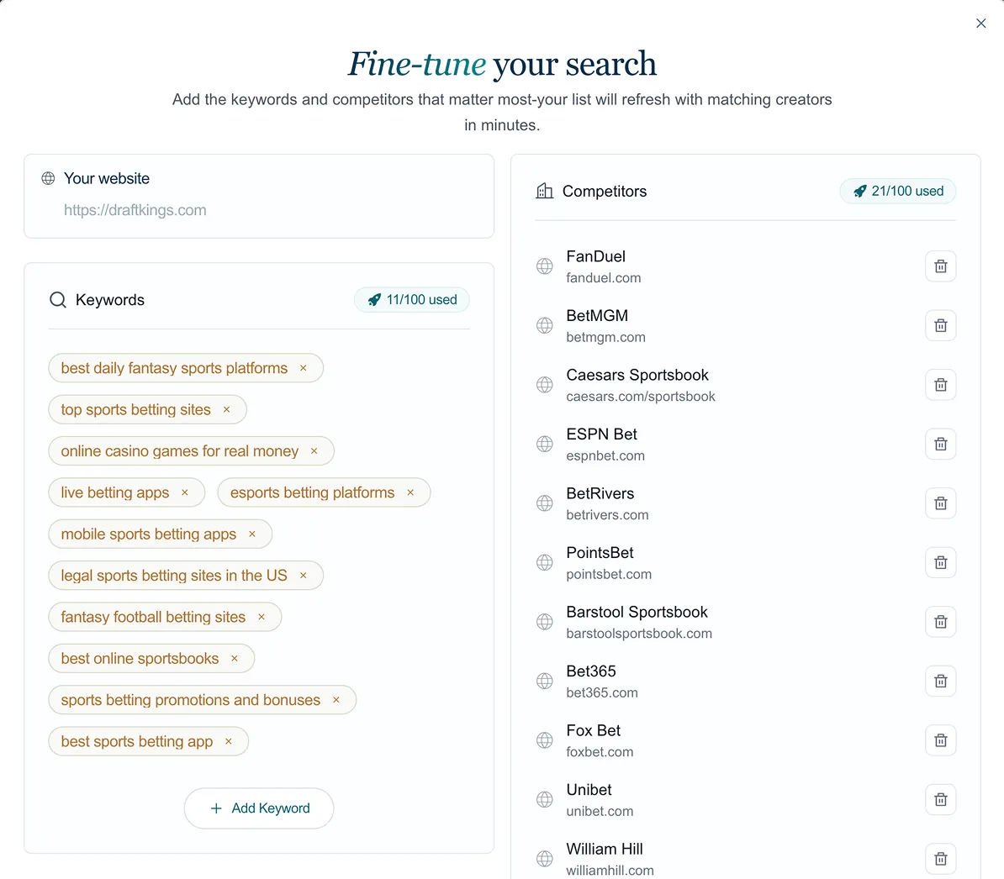Click the BetMGM globe icon
1004x879 pixels.
[544, 325]
